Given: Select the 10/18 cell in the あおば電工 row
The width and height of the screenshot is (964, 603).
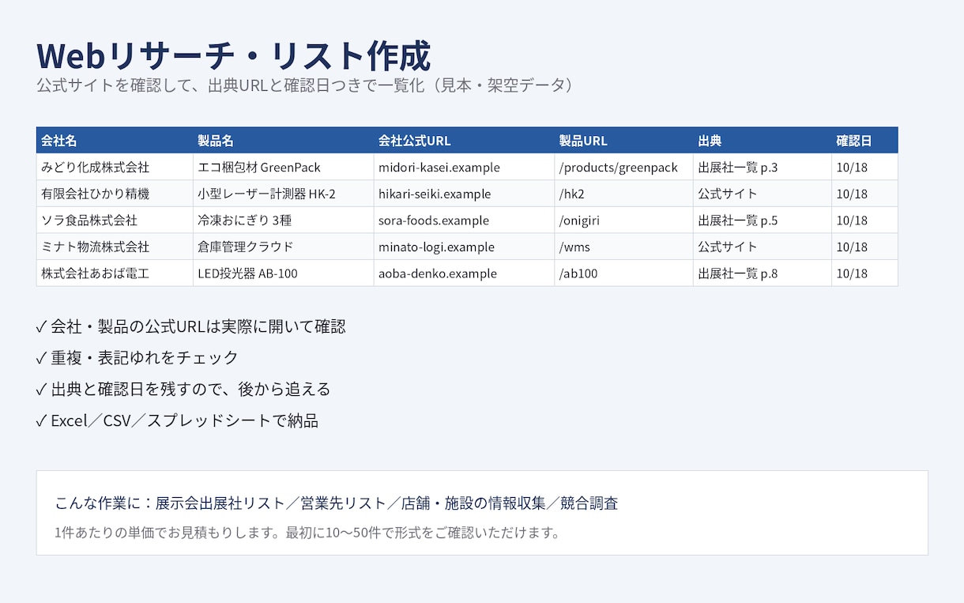Looking at the screenshot, I should [x=865, y=273].
